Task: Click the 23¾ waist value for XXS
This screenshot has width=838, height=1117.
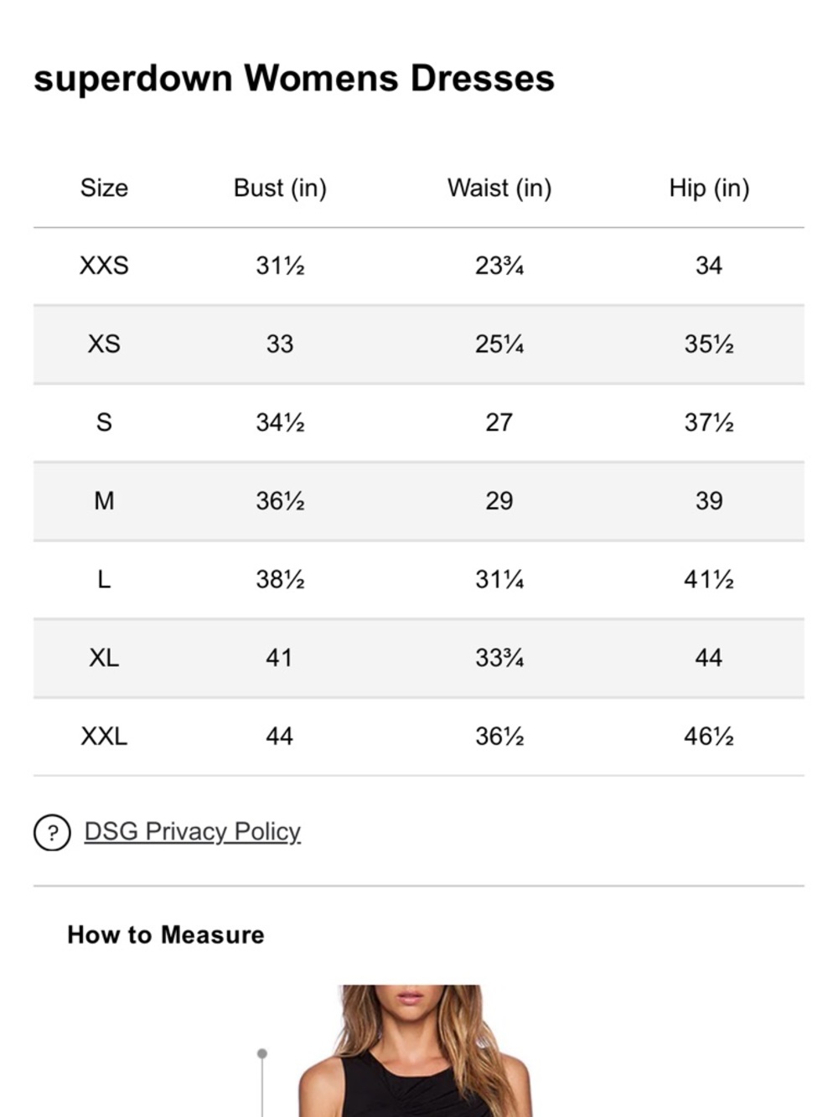Action: click(x=499, y=266)
